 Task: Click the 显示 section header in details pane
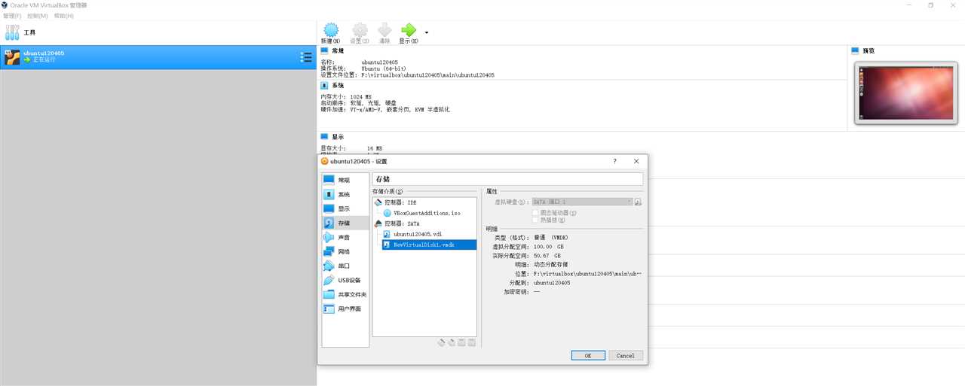point(338,137)
